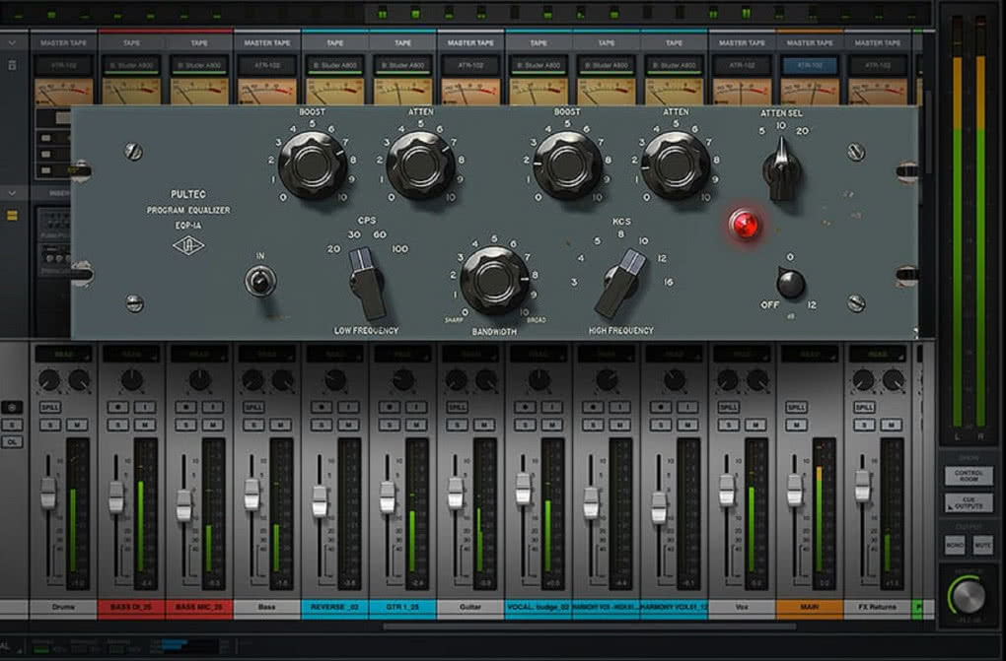
Task: Flip the Pultec IN toggle switch
Action: click(260, 281)
